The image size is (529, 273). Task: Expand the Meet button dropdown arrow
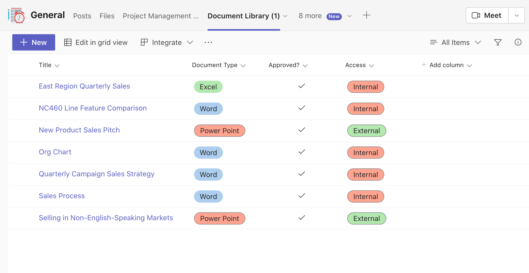click(x=516, y=16)
